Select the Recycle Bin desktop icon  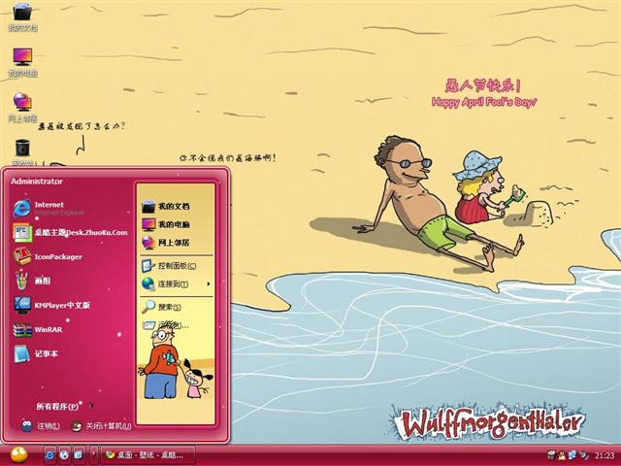22,152
